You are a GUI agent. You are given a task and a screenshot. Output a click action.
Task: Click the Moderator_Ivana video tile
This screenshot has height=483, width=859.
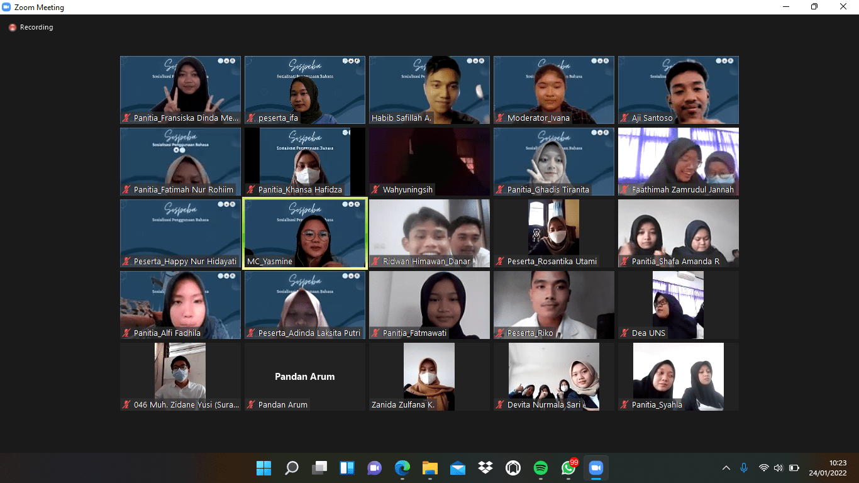pos(554,90)
